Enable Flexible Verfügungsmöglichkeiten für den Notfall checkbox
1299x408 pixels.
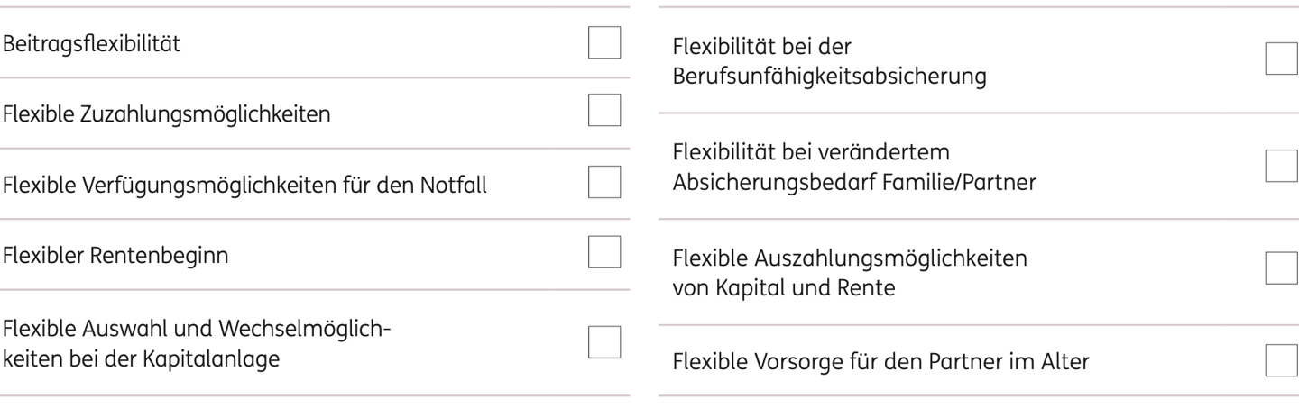[x=604, y=181]
